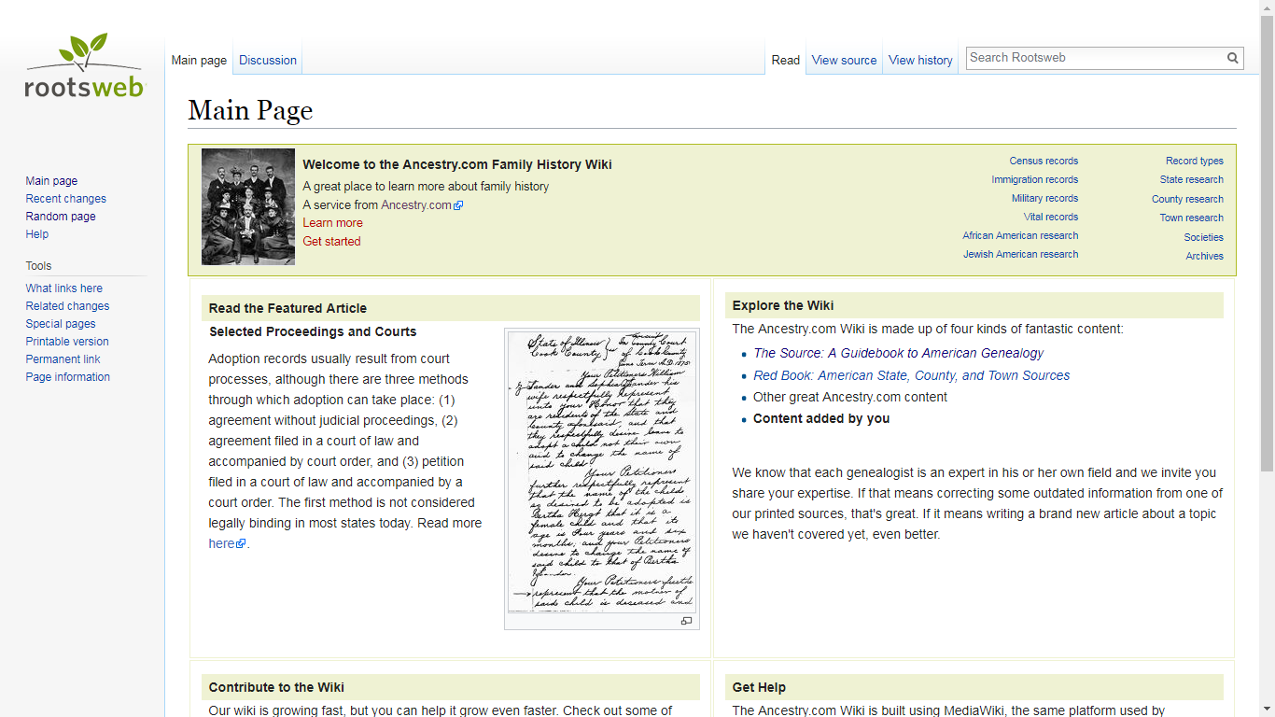Open the Get started link
1275x717 pixels.
[331, 241]
